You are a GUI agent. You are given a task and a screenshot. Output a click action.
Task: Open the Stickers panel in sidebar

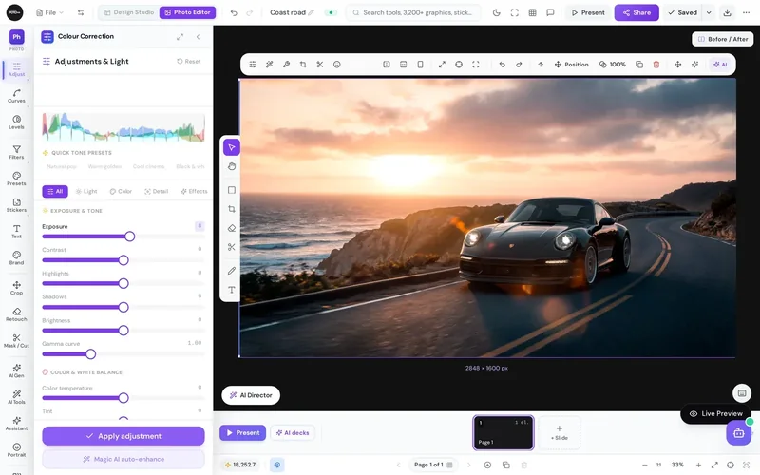16,205
